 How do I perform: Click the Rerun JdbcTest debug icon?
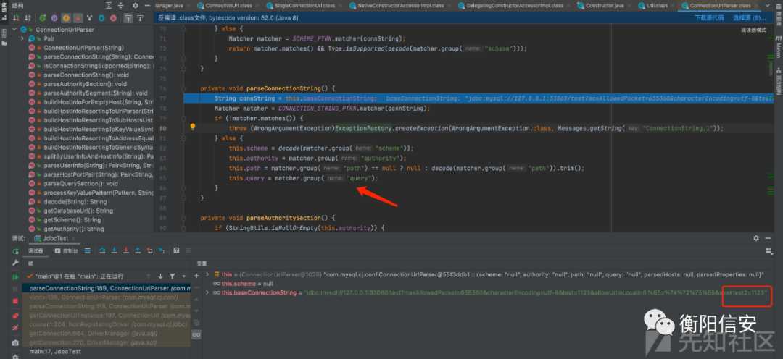pos(15,250)
